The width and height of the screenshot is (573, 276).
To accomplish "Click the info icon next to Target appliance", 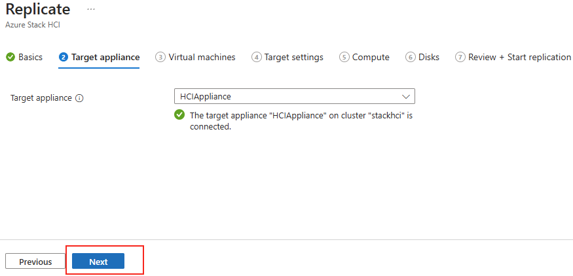I will click(79, 98).
